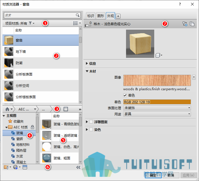Open the list view options icon
The height and width of the screenshot is (181, 199).
click(77, 23)
